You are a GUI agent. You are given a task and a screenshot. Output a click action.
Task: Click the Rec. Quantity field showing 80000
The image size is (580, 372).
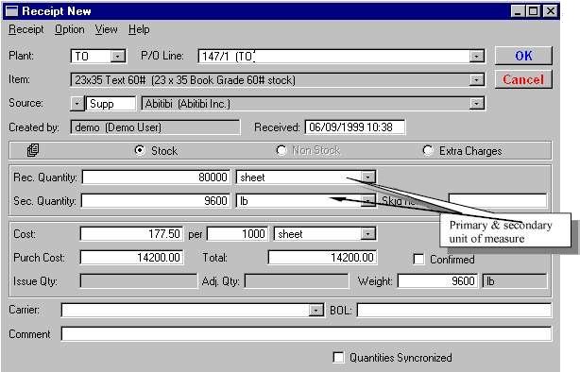point(156,178)
